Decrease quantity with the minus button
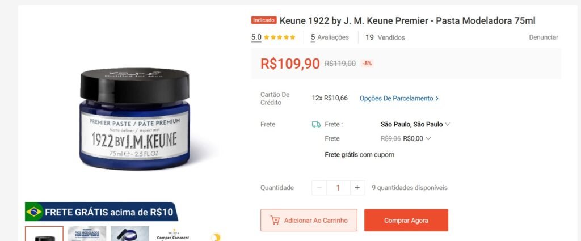The image size is (581, 241). (319, 188)
